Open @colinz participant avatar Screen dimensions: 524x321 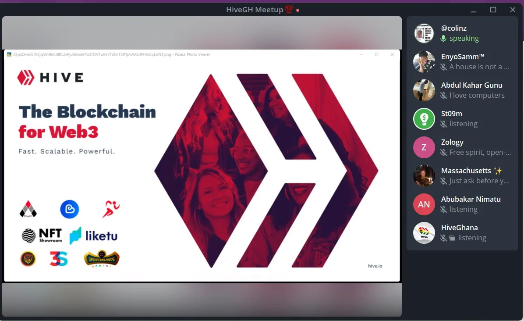(424, 33)
